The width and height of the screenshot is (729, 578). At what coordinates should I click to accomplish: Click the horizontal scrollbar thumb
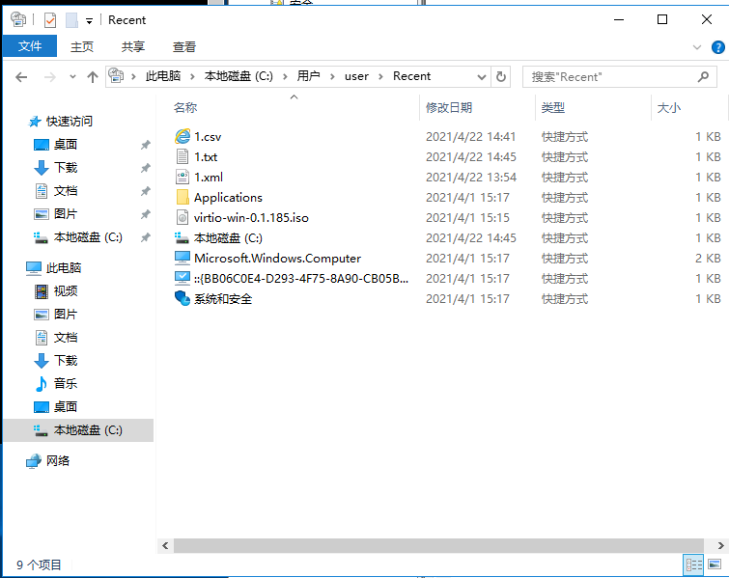coord(438,546)
